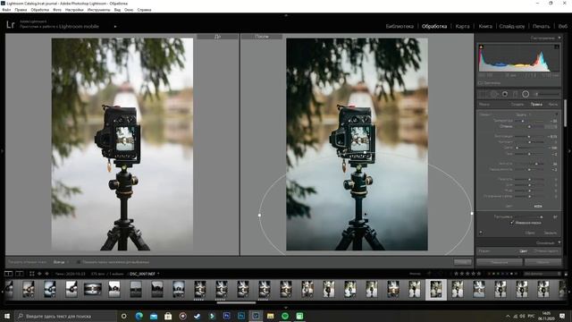This screenshot has height=322, width=572.
Task: Adjust the Растушевка slider handle
Action: coord(541,216)
